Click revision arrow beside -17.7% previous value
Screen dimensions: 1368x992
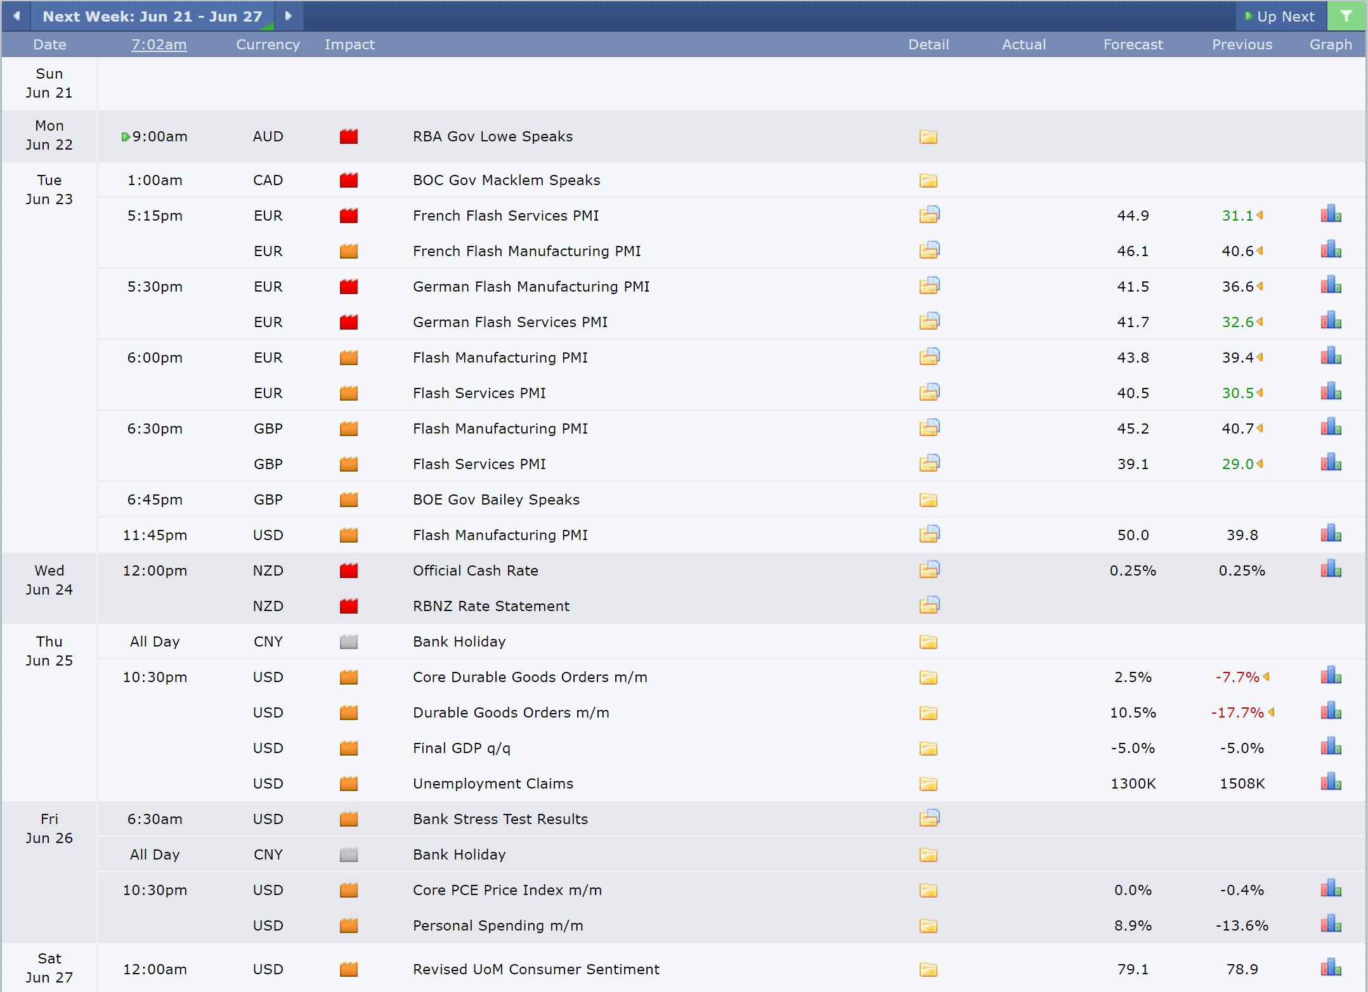pyautogui.click(x=1271, y=712)
